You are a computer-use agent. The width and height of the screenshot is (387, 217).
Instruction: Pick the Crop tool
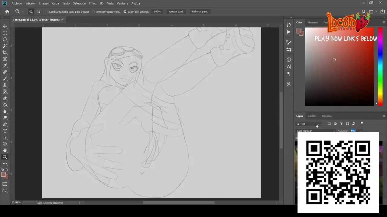click(5, 52)
